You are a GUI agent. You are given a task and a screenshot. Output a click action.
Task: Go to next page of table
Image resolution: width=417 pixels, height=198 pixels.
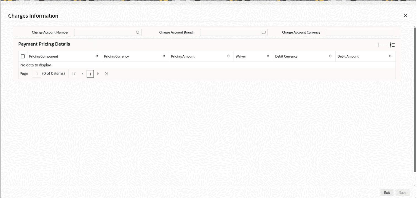98,74
